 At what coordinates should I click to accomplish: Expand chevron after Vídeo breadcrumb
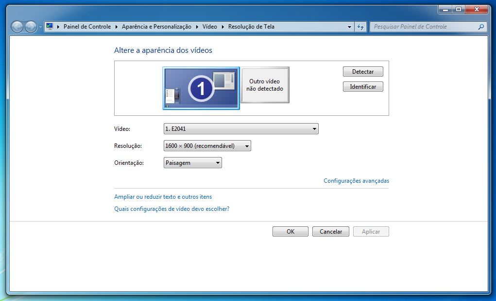[222, 27]
